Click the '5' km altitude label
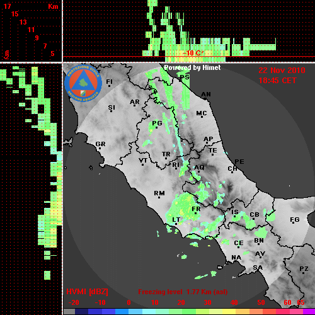The height and width of the screenshot is (315, 315). 53,54
